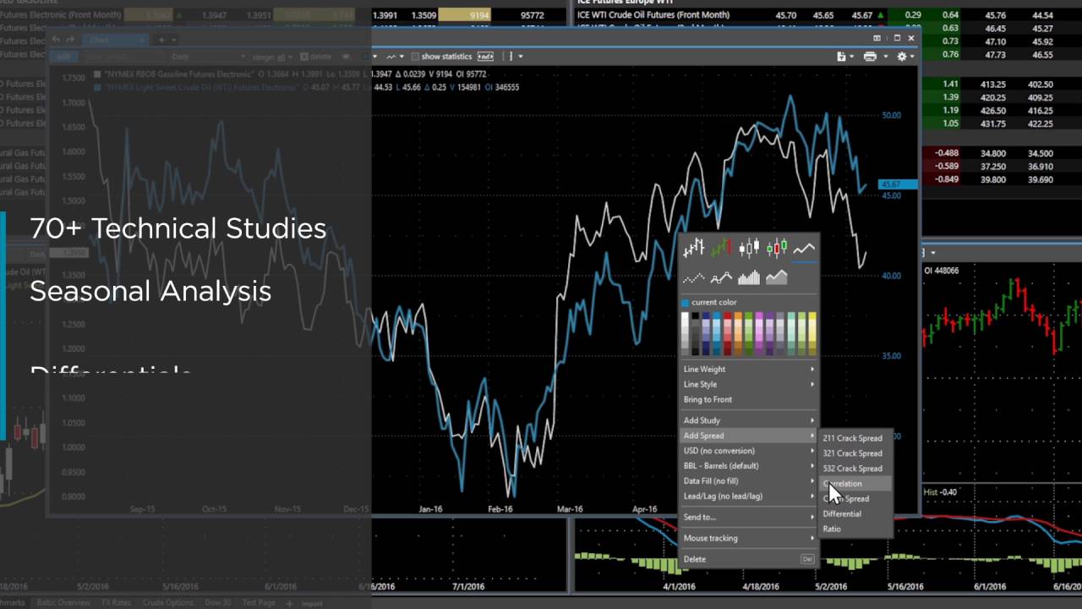The image size is (1082, 609).
Task: Pick the red color swatch column
Action: click(728, 333)
